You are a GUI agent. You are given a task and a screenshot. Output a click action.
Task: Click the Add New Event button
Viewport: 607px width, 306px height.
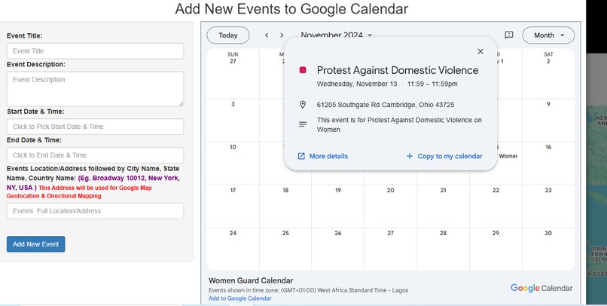point(35,244)
